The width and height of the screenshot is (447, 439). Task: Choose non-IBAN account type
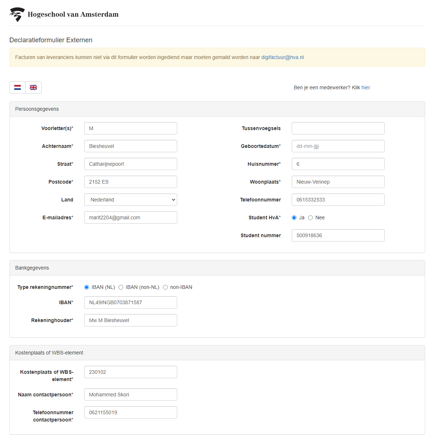(x=166, y=287)
